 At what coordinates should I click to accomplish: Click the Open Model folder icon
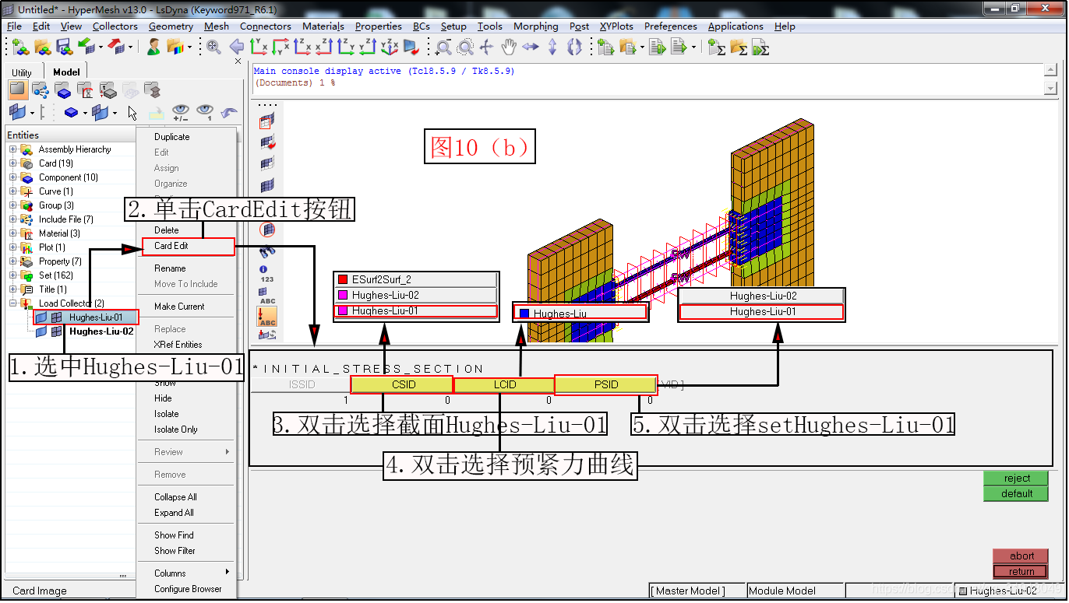[43, 47]
